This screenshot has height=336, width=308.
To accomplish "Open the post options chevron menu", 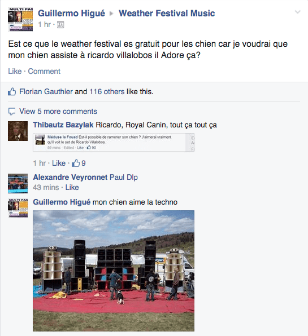I will (297, 12).
